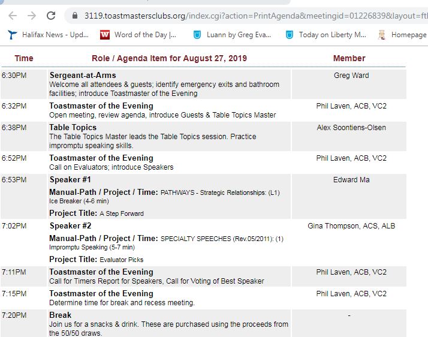This screenshot has height=337, width=428.
Task: Click the Member column header
Action: [349, 58]
